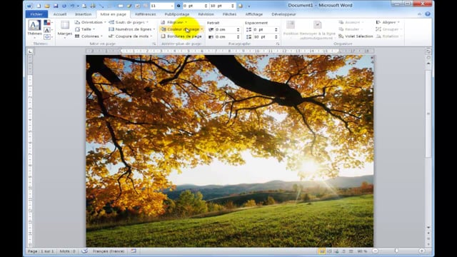Expand Sauts de pages dropdown
Viewport: 457px width, 257px height.
[129, 22]
